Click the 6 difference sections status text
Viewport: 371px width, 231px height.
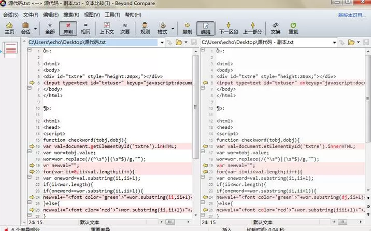pos(25,229)
